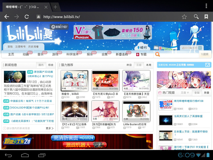This screenshot has height=160, width=213.
Task: Expand 更多 in the news panel
Action: [x=49, y=128]
